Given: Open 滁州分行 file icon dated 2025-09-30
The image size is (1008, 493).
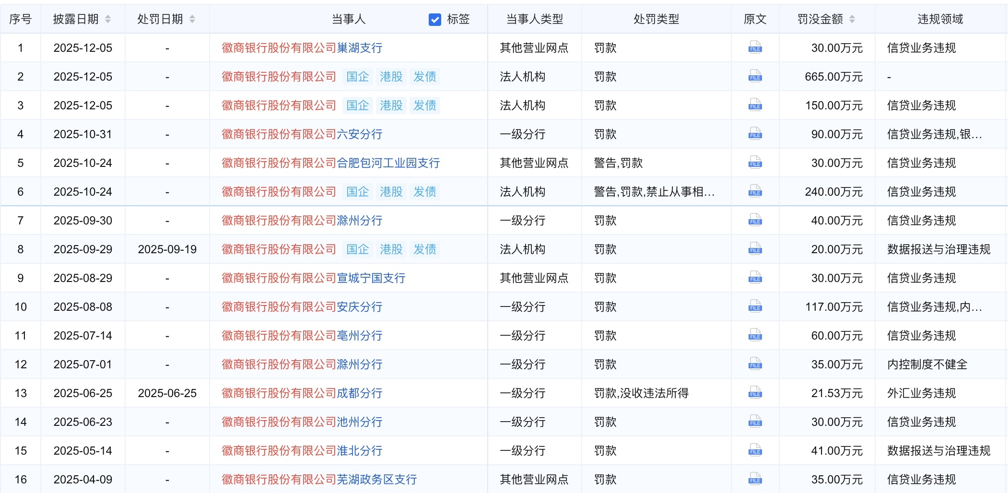Looking at the screenshot, I should pos(755,220).
